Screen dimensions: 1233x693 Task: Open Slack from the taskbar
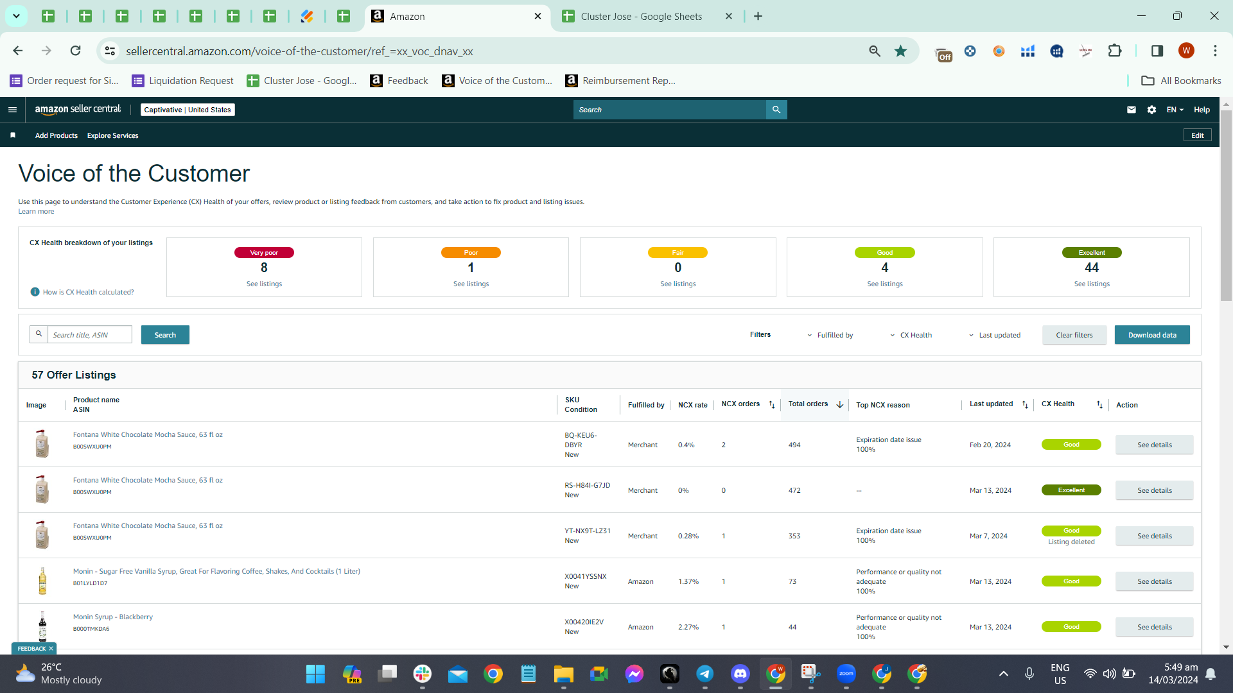tap(423, 674)
